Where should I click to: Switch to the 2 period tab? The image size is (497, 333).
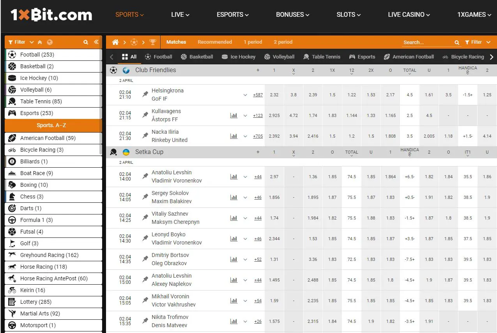(x=283, y=42)
